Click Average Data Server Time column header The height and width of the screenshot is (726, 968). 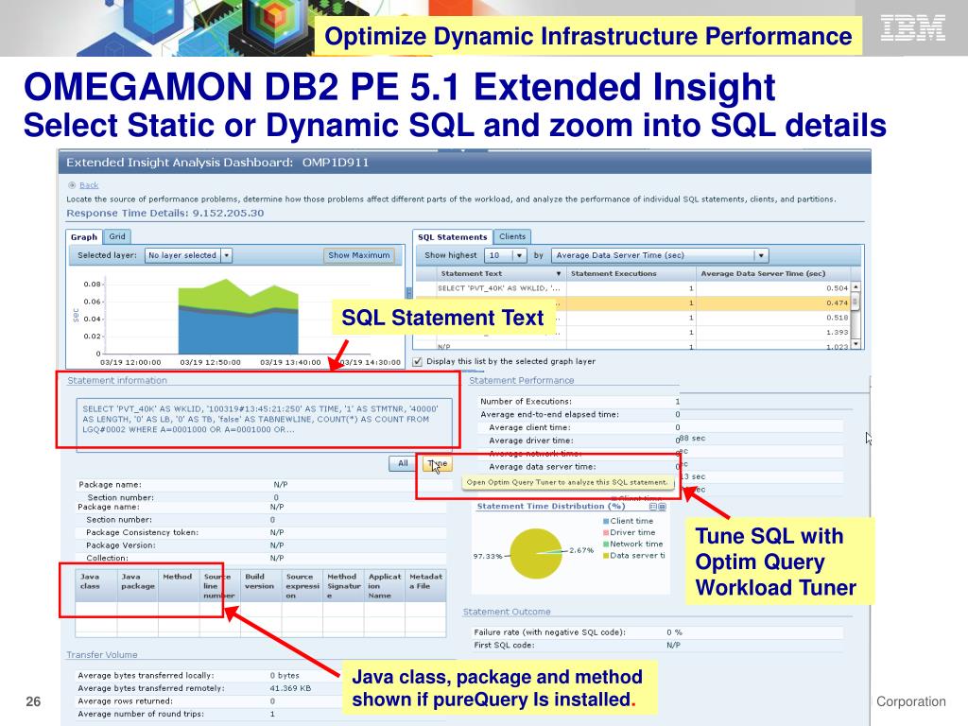coord(773,273)
